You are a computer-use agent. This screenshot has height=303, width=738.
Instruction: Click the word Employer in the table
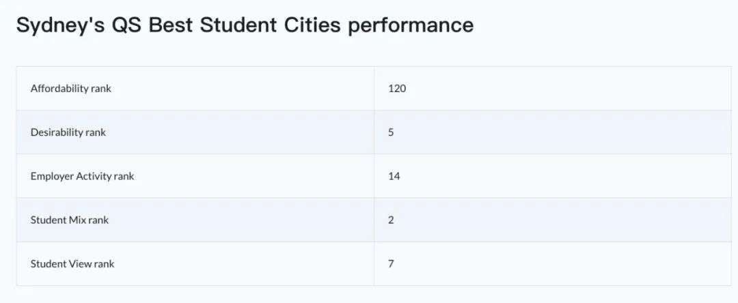52,176
